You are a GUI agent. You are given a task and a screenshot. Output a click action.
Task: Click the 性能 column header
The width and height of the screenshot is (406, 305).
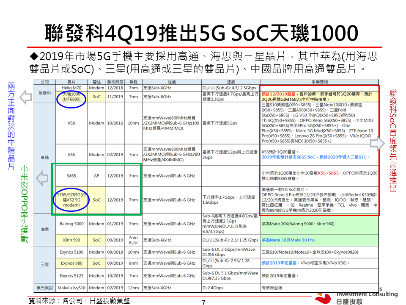pos(172,81)
